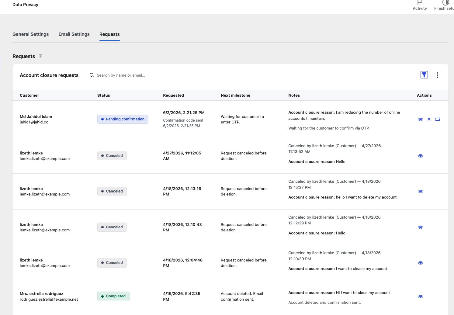
Task: Click the Notes column header
Action: coord(294,95)
